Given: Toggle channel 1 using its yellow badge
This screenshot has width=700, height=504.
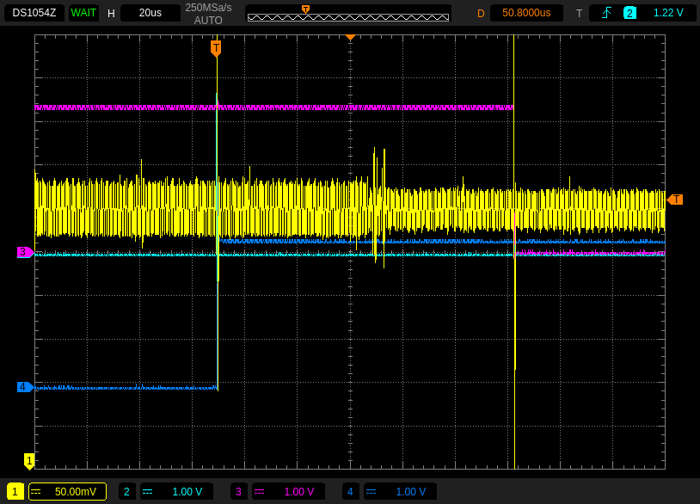Looking at the screenshot, I should click(x=15, y=492).
